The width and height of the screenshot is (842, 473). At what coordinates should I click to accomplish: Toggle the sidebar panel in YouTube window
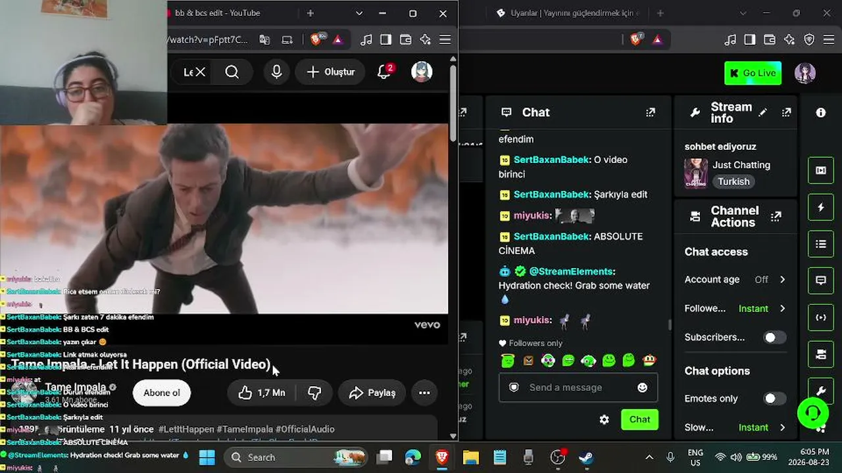(386, 39)
